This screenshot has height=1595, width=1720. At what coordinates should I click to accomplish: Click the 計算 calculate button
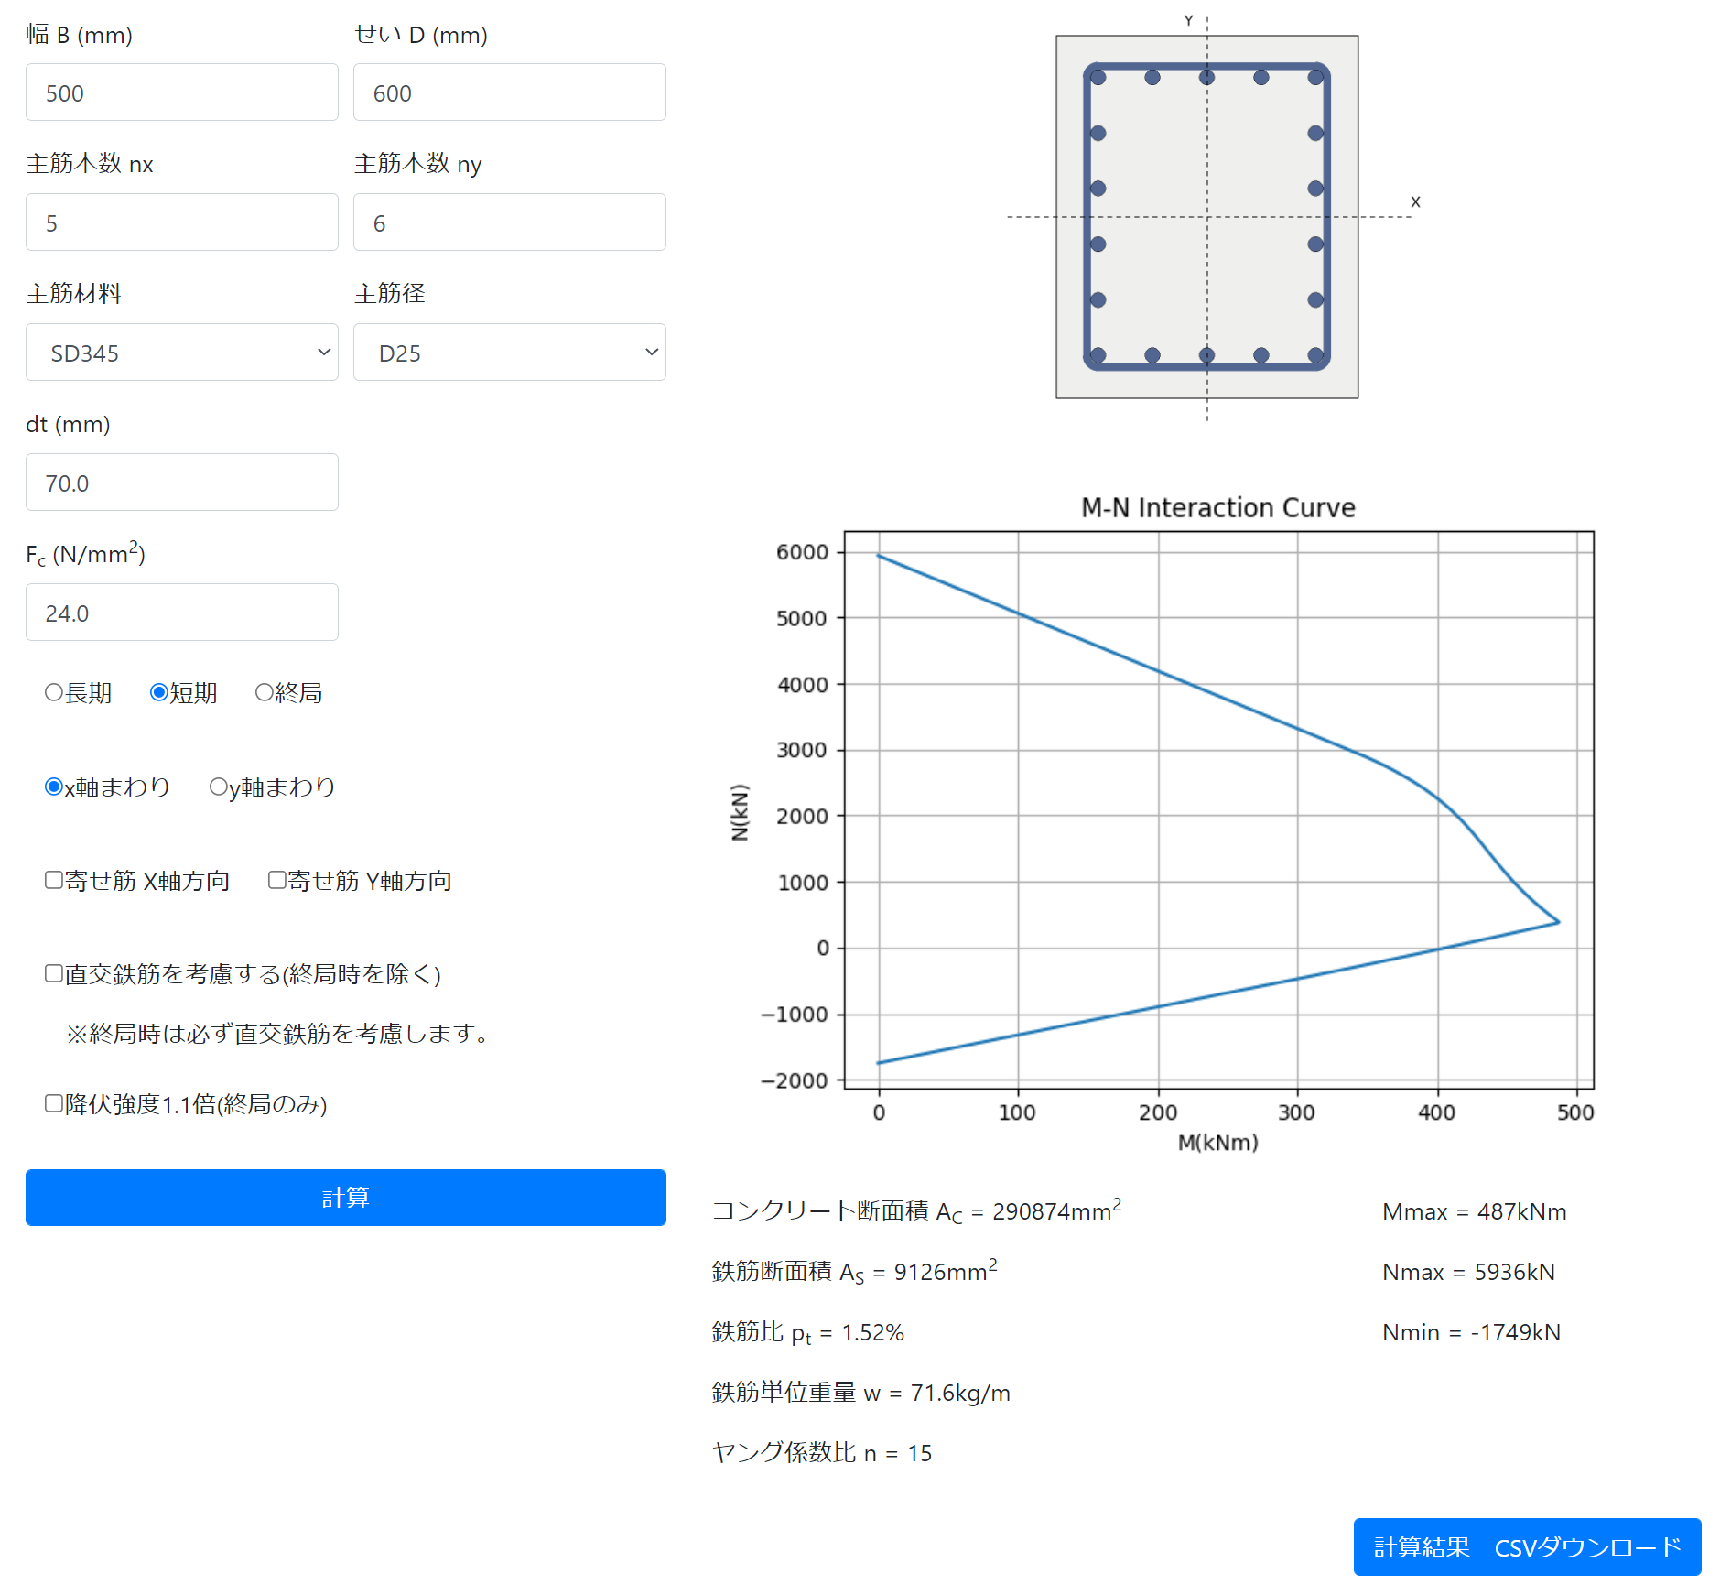[x=345, y=1197]
